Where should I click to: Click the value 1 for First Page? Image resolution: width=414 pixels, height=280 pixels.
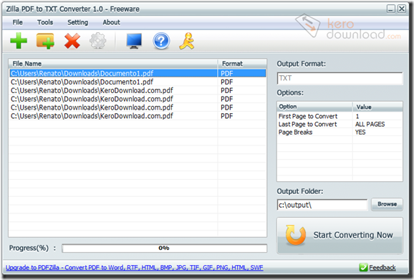click(x=357, y=117)
